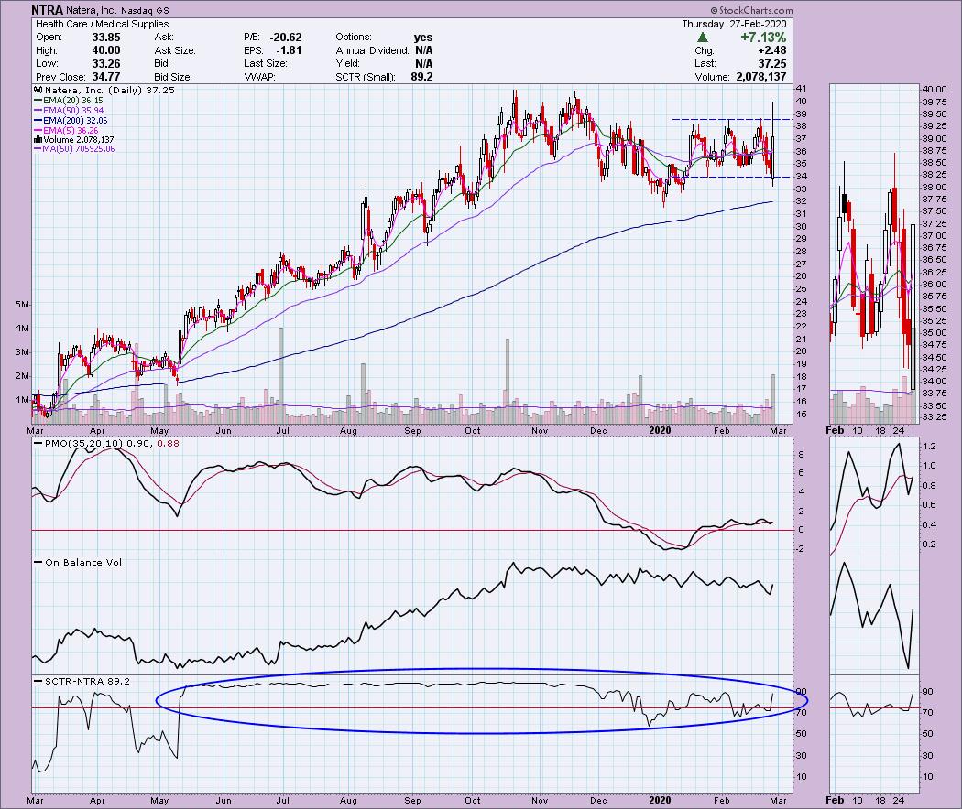Click the NTRA ticker symbol heading
Image resolution: width=962 pixels, height=809 pixels.
pyautogui.click(x=48, y=10)
